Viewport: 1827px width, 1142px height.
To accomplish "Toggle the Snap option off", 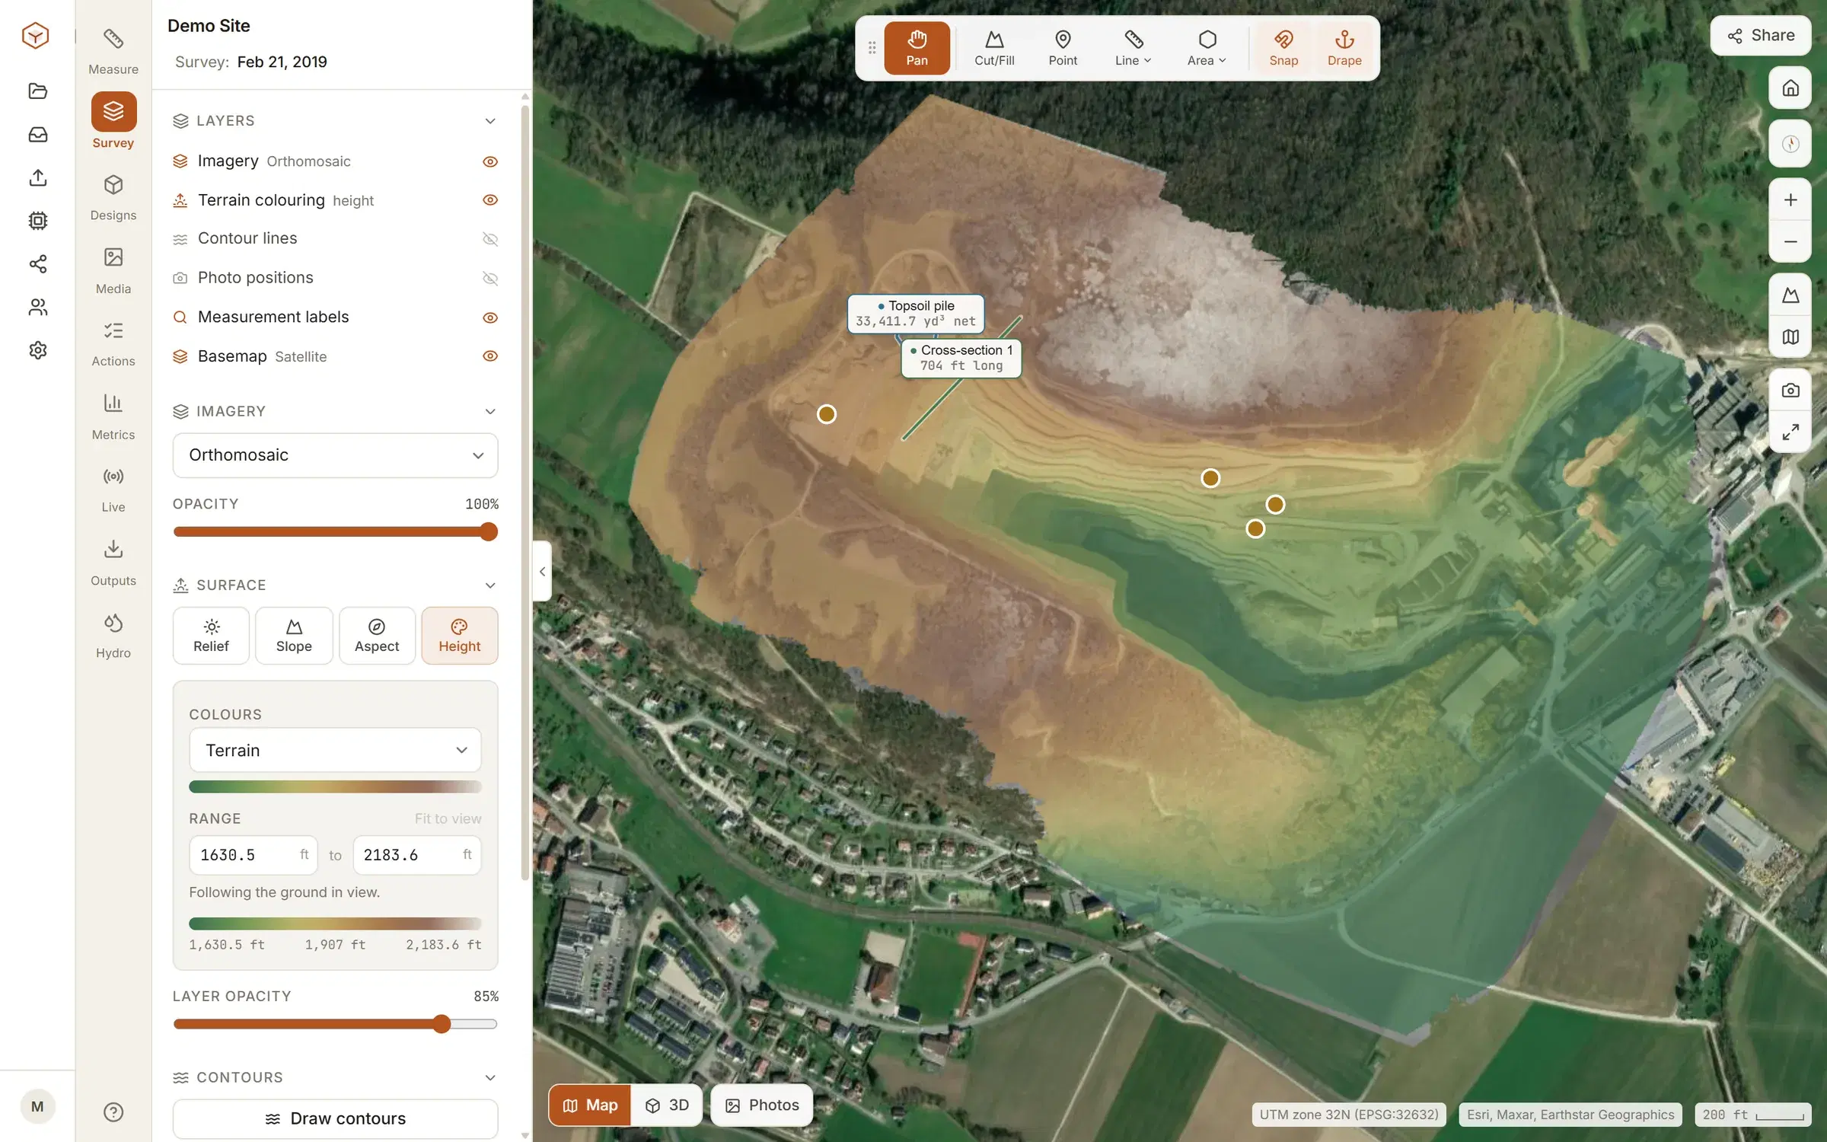I will [x=1283, y=48].
